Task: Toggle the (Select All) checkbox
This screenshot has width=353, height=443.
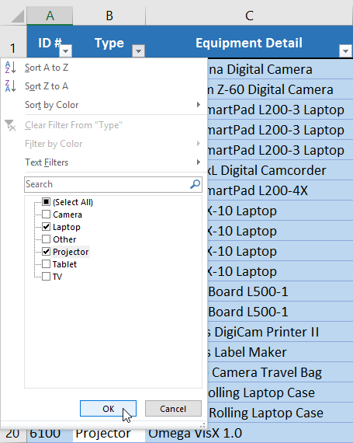Action: tap(46, 202)
